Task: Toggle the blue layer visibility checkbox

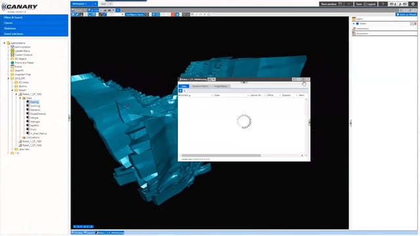Action: click(x=357, y=24)
